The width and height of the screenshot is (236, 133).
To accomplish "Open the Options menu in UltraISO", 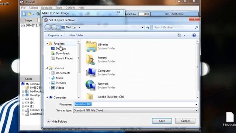I will tap(70, 8).
